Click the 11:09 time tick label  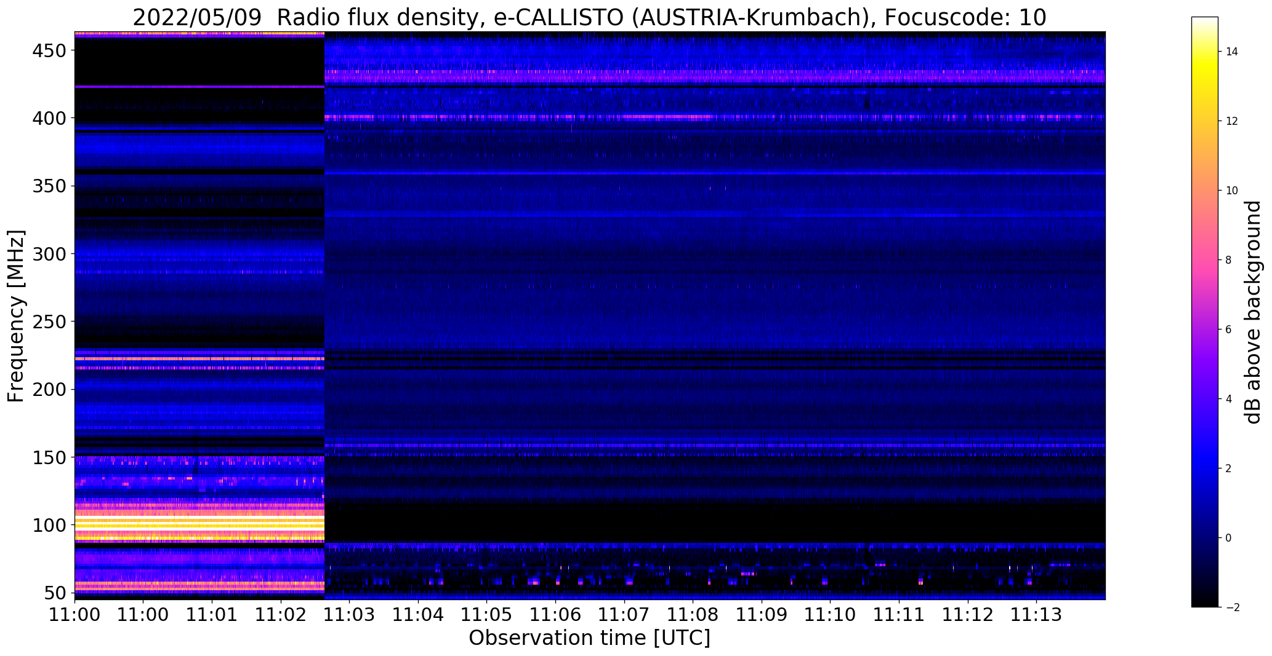coord(762,614)
